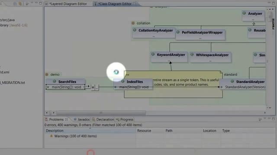Select main(String[]): void in IndexFiles

[133, 87]
